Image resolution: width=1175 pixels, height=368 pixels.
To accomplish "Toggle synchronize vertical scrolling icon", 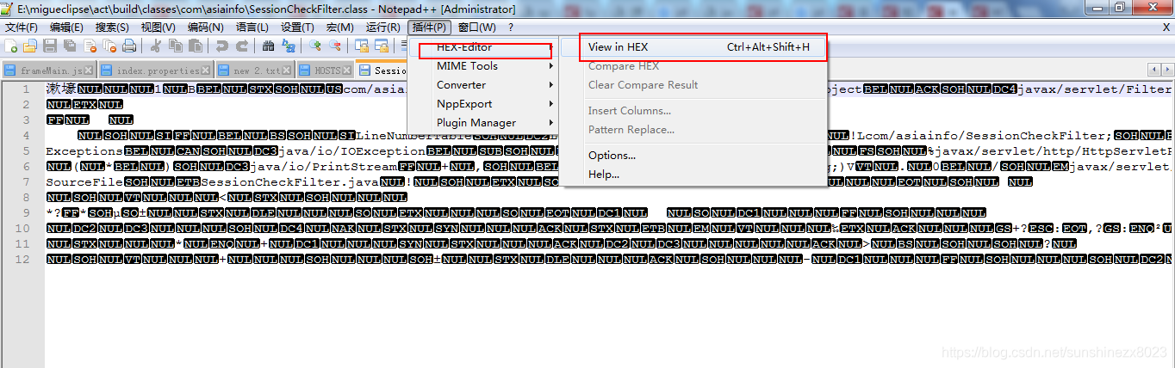I will pyautogui.click(x=362, y=46).
